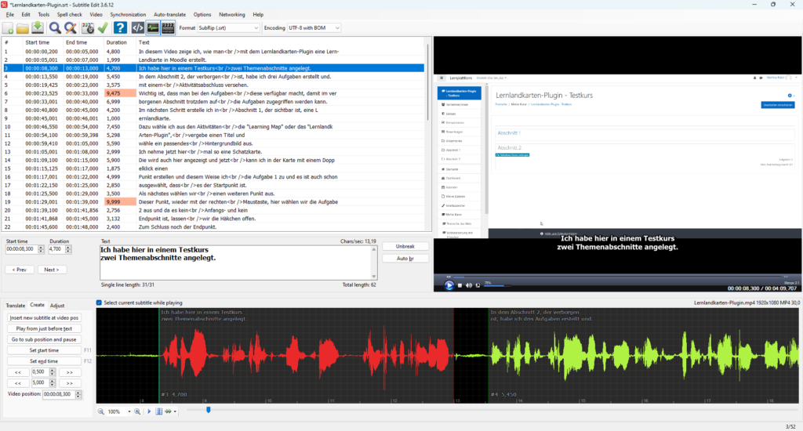Click 'Play from just before text'
The width and height of the screenshot is (803, 431).
(x=44, y=328)
